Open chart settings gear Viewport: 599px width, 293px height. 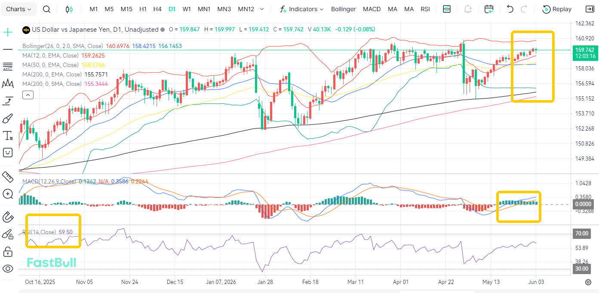[x=588, y=282]
